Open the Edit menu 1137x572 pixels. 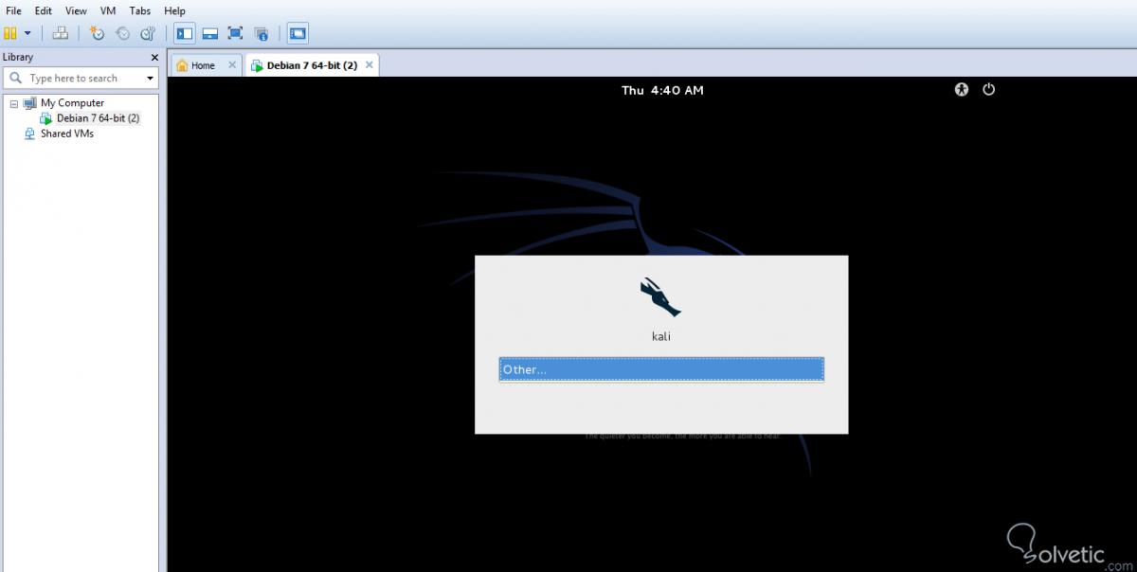pos(44,10)
